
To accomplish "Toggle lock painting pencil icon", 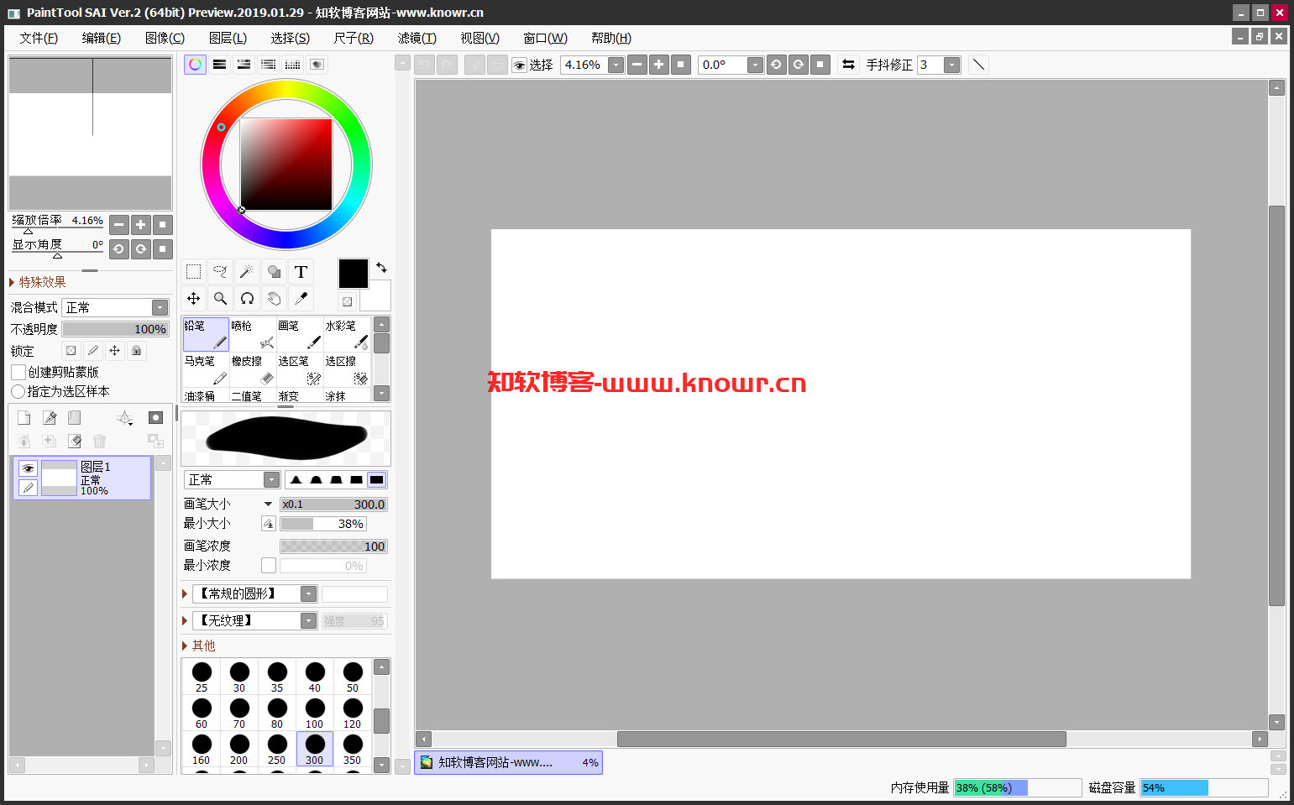I will [92, 351].
